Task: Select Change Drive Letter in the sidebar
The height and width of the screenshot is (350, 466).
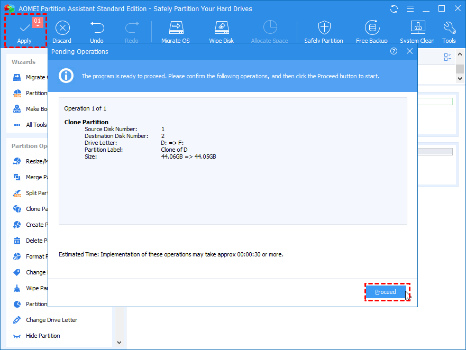Action: click(51, 320)
